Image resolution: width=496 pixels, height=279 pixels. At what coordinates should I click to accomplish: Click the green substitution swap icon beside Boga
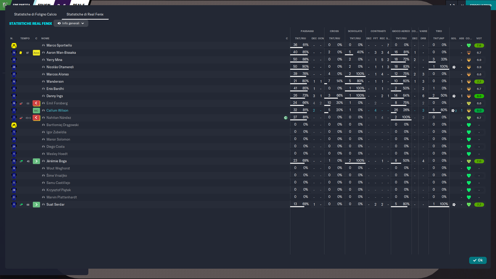[21, 161]
